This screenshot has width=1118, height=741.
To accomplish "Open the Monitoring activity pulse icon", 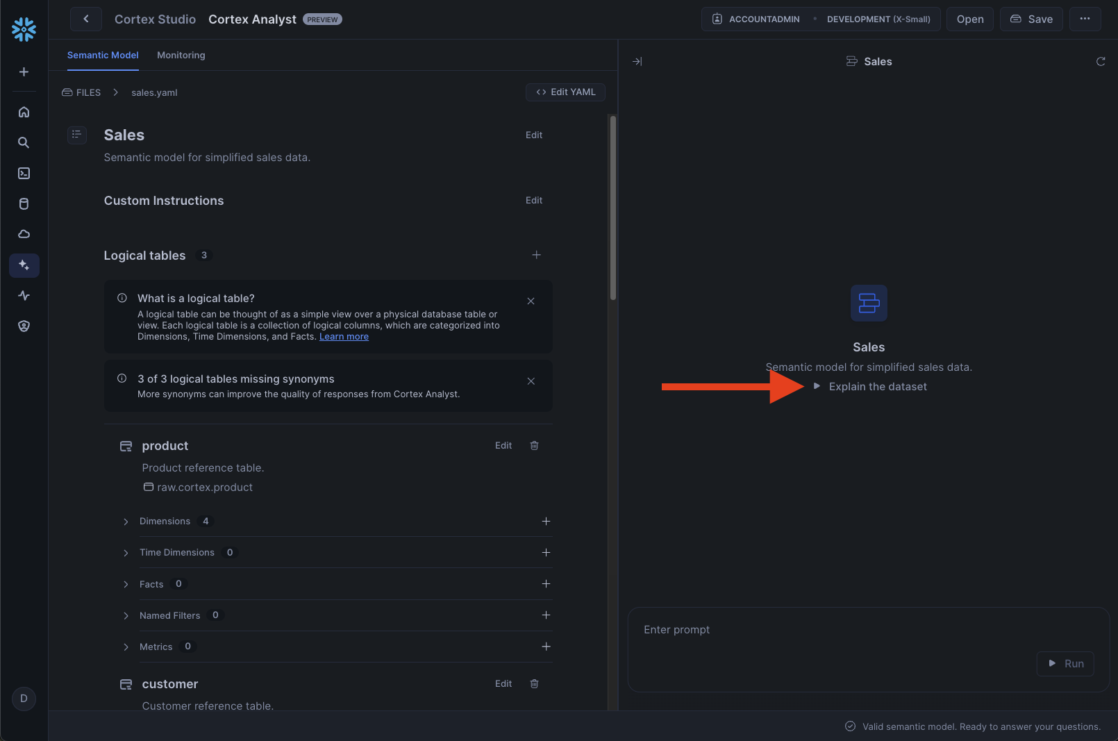I will (24, 295).
